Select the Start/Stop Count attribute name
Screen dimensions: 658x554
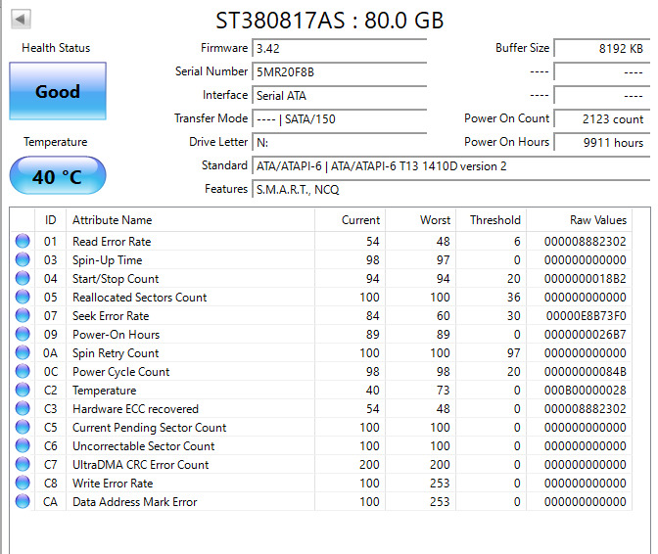point(116,279)
